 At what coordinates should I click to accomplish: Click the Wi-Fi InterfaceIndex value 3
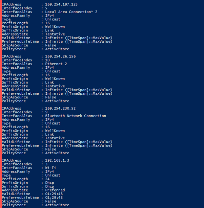[46, 164]
